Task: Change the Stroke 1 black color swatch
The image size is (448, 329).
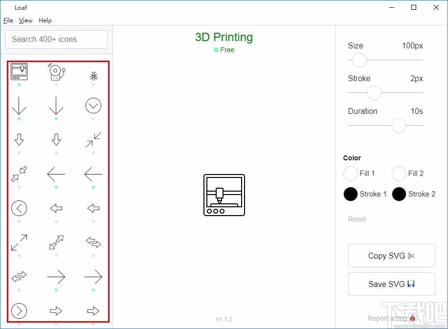Action: pyautogui.click(x=351, y=194)
